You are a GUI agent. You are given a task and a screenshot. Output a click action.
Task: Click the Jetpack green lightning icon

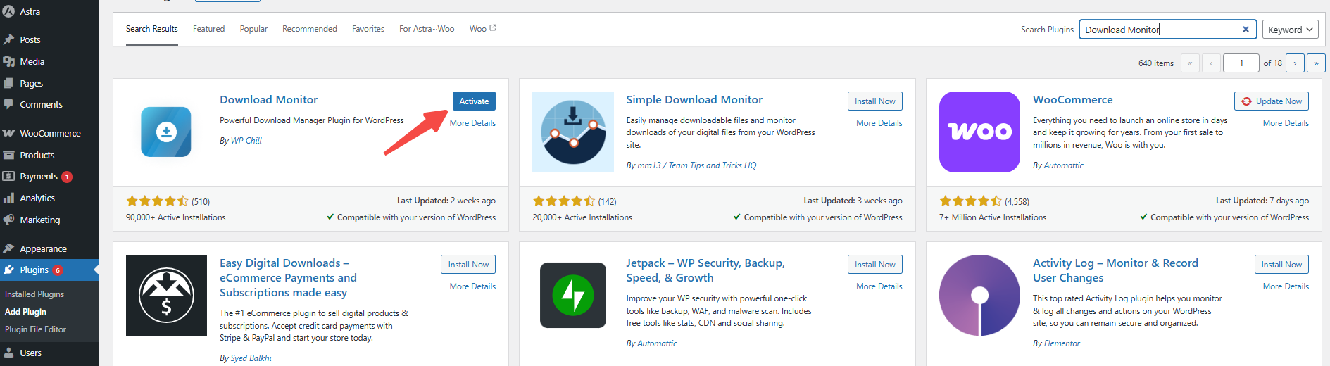pyautogui.click(x=572, y=295)
